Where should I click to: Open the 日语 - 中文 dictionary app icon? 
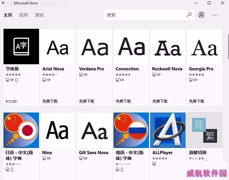pos(21,130)
